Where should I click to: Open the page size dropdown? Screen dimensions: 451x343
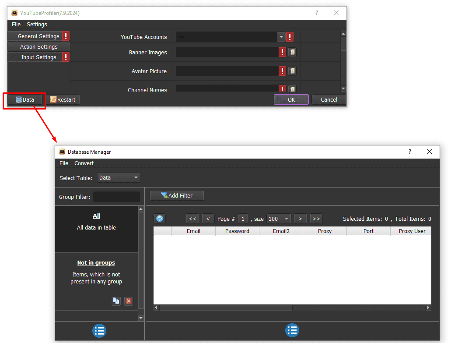[x=279, y=219]
